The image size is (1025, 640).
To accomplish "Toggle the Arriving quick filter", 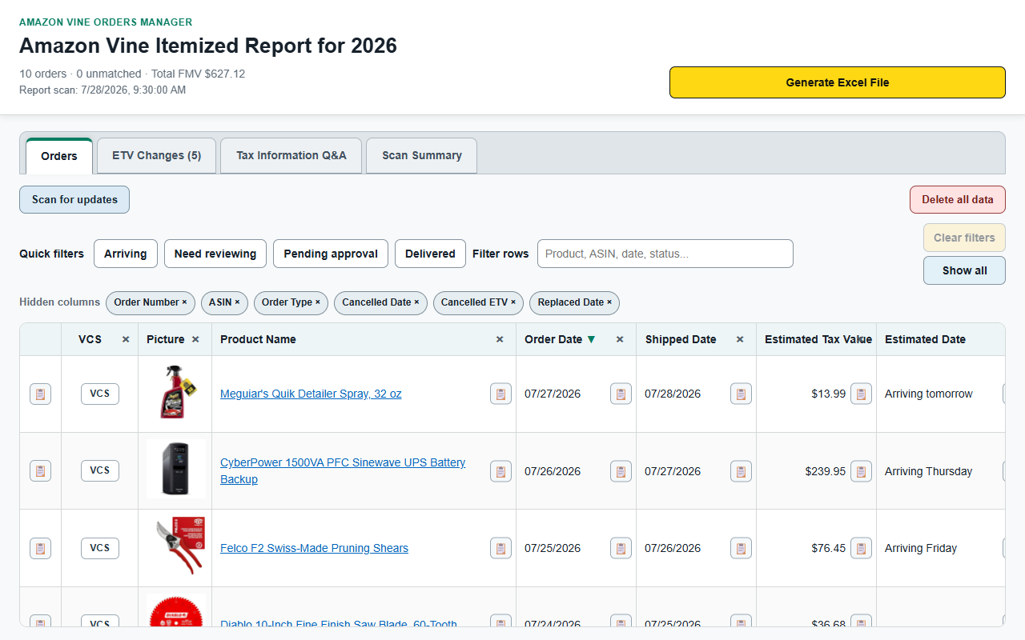I will coord(126,254).
